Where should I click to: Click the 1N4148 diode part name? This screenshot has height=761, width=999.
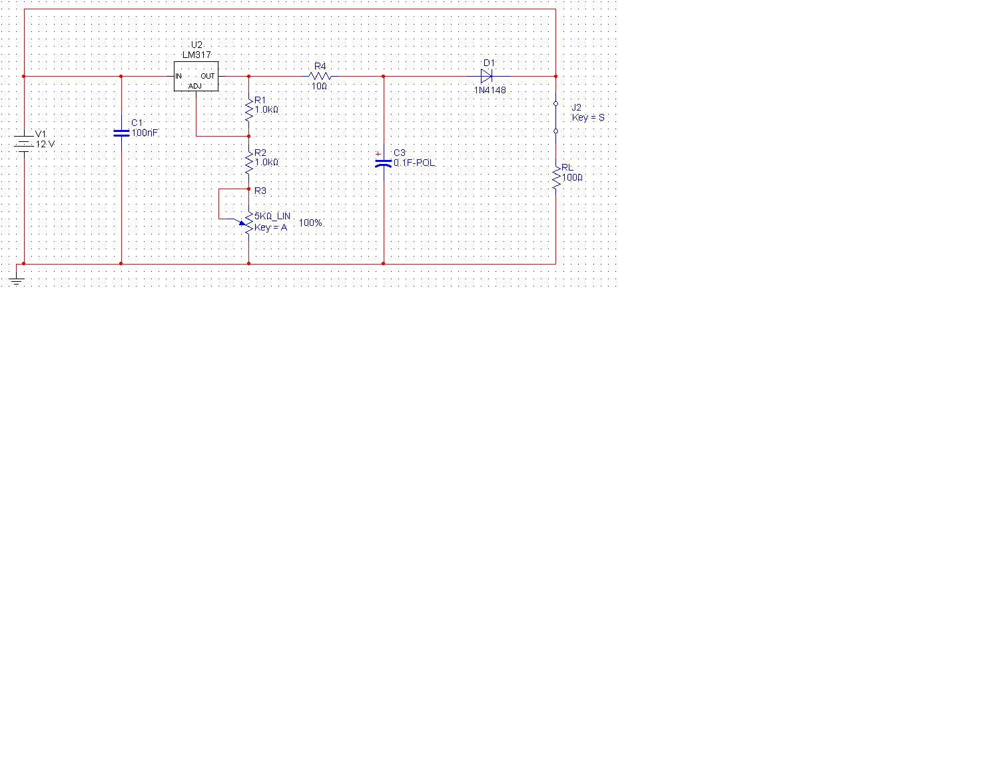[490, 90]
